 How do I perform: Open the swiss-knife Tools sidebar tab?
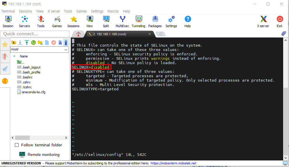click(x=5, y=57)
